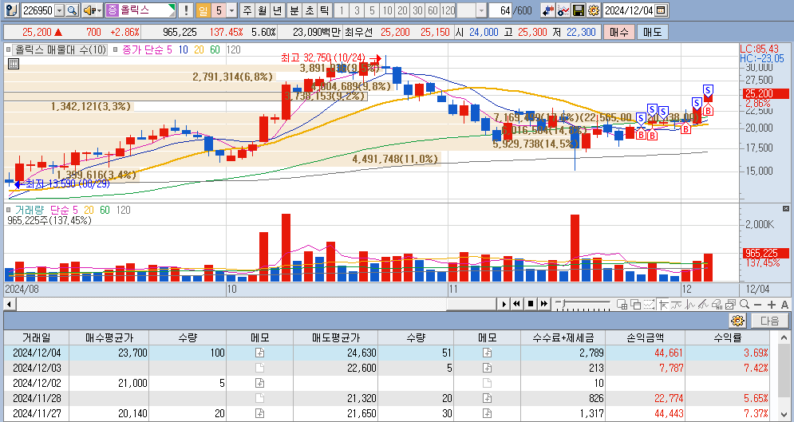794x422 pixels.
Task: Toggle the square beside 종가 단순 legend
Action: coord(116,49)
